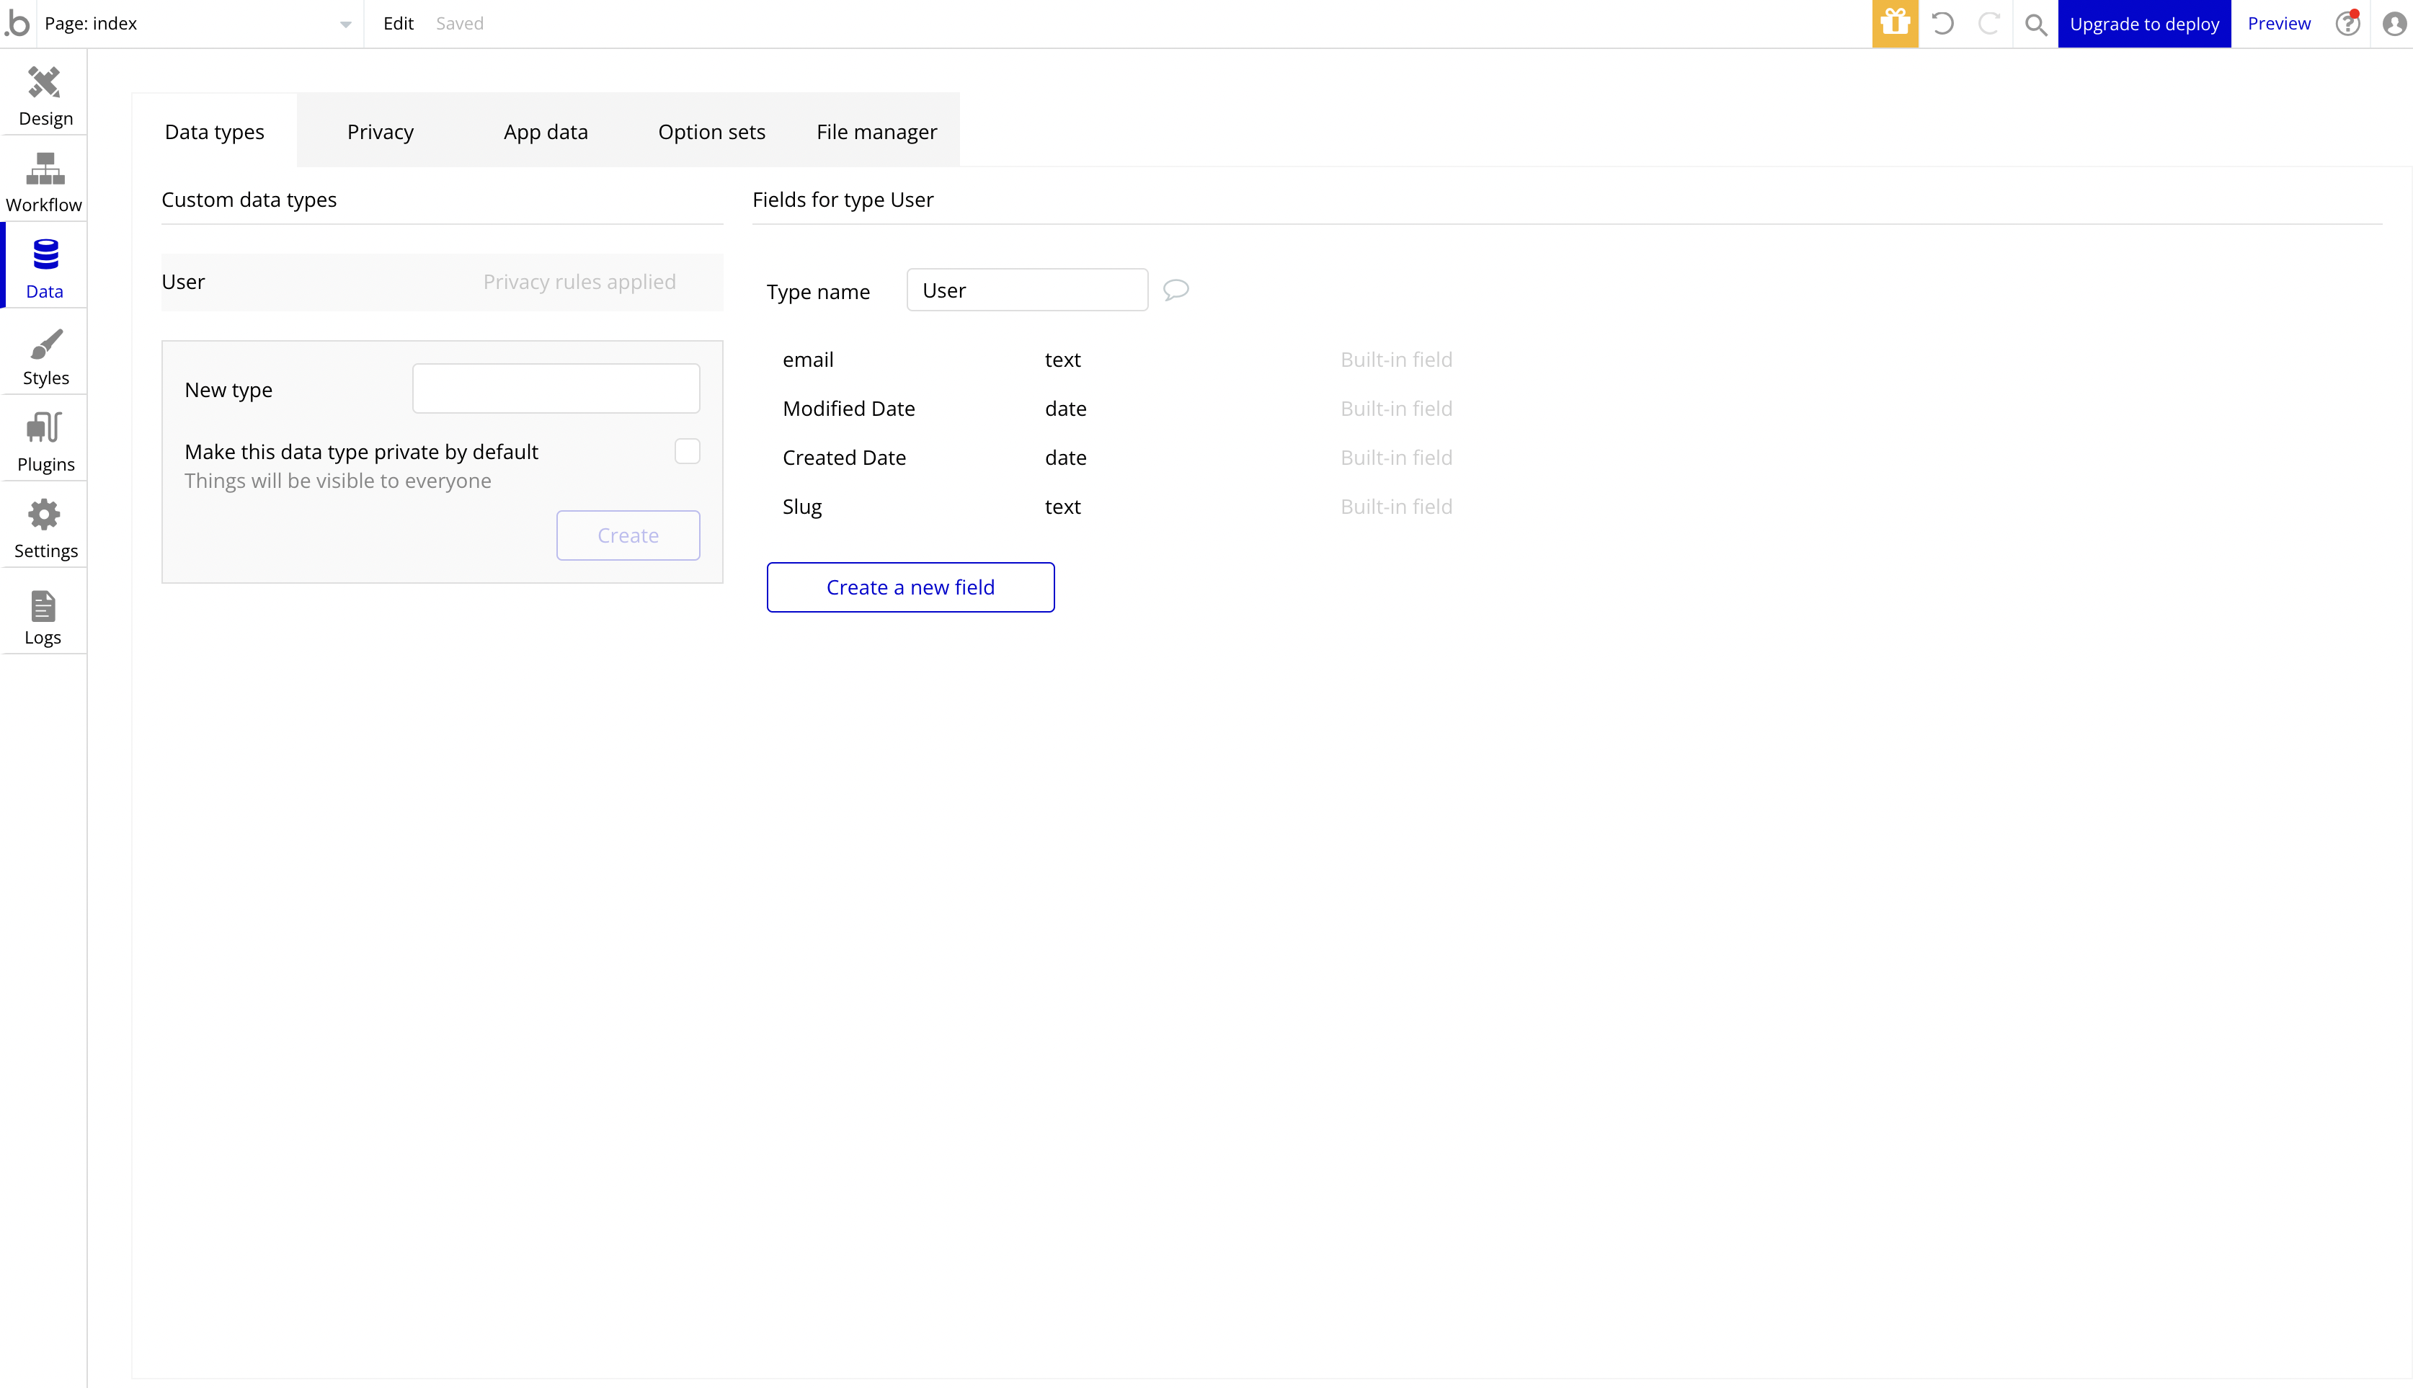2413x1388 pixels.
Task: Open the Settings gear in the sidebar
Action: point(45,529)
